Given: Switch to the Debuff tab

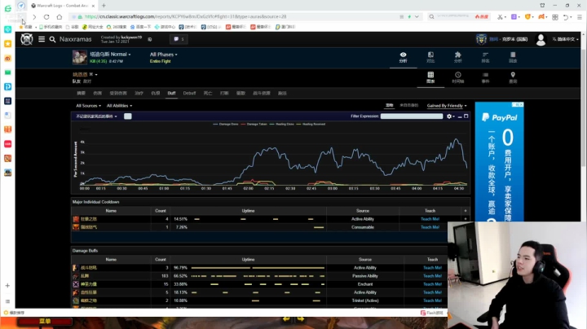Looking at the screenshot, I should (189, 93).
